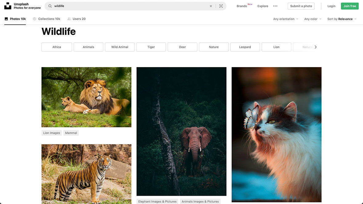
Task: Click the Wildlife page heading
Action: tap(58, 31)
